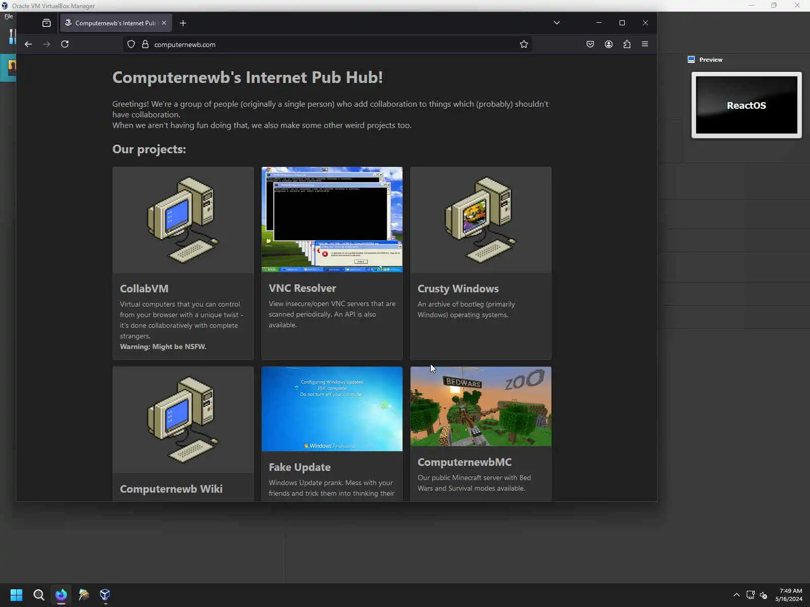
Task: Select the Computernewb's Internet Pub tab
Action: point(116,23)
